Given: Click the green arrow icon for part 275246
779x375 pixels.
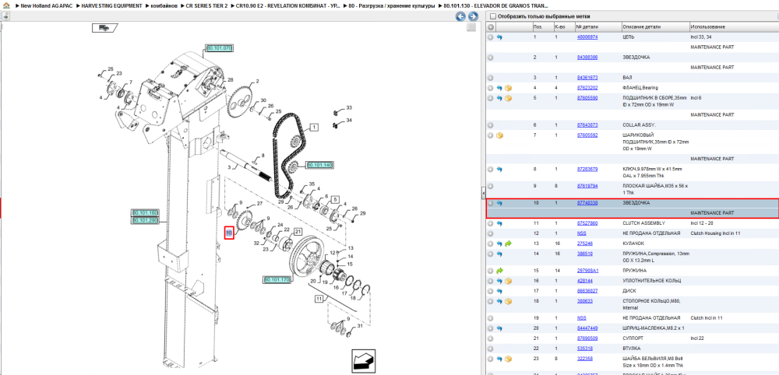Looking at the screenshot, I should [508, 244].
